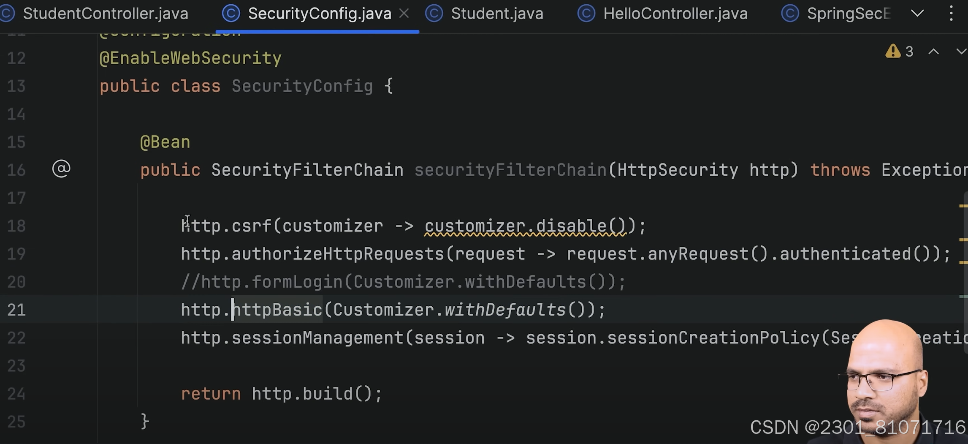The height and width of the screenshot is (444, 968).
Task: Click line number 21 in the gutter
Action: pos(16,309)
